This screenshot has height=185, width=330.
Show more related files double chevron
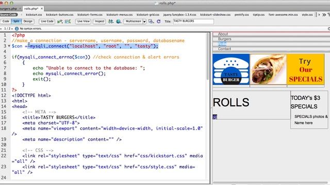pos(324,15)
